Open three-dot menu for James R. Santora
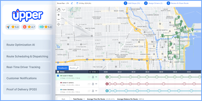The width and height of the screenshot is (202, 101). click(96, 84)
